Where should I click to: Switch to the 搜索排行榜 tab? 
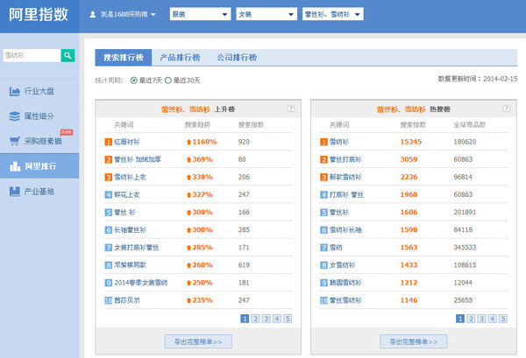tap(124, 57)
